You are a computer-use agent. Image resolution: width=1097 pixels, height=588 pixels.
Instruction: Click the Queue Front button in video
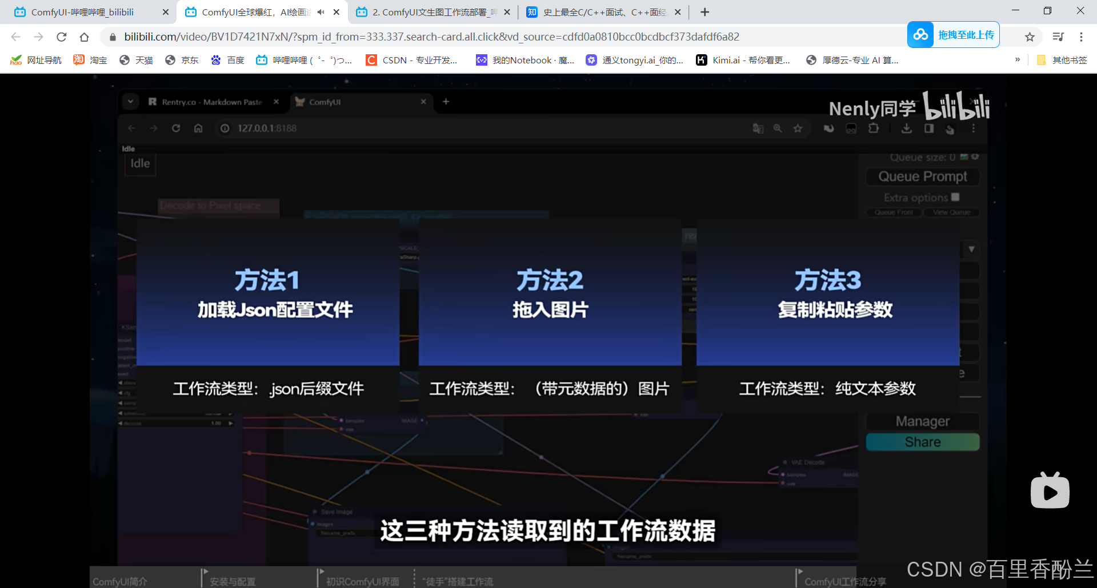pyautogui.click(x=894, y=212)
